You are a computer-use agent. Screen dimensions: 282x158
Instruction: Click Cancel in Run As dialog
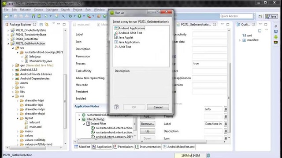[158, 107]
